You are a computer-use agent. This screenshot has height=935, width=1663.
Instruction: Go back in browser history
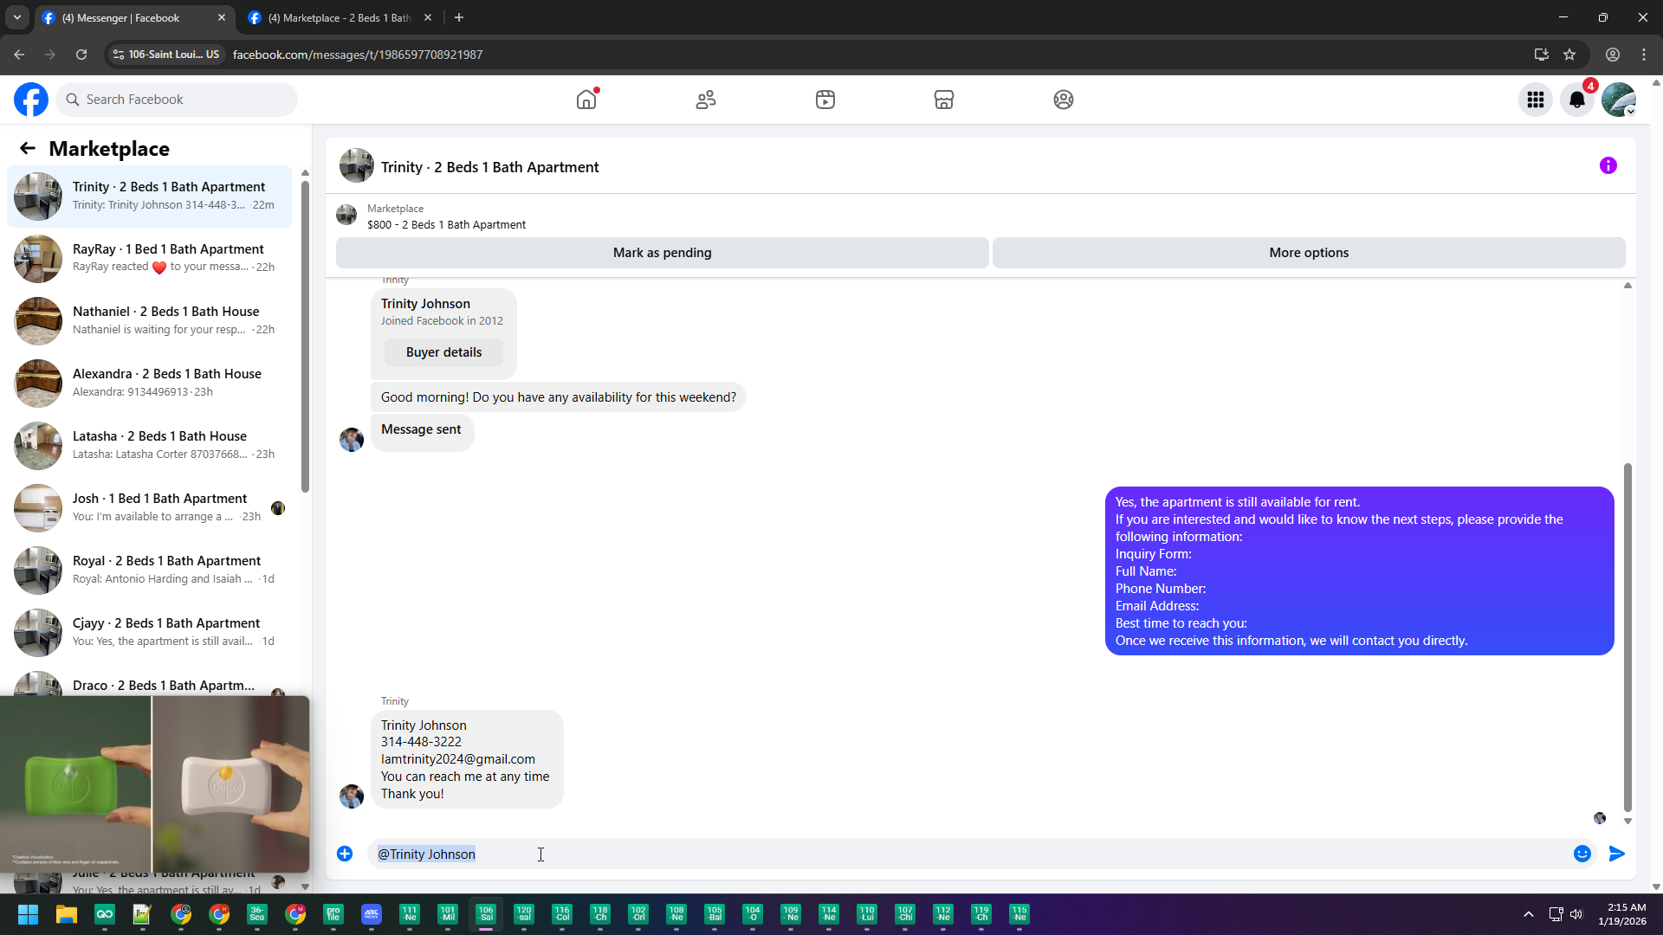point(19,55)
